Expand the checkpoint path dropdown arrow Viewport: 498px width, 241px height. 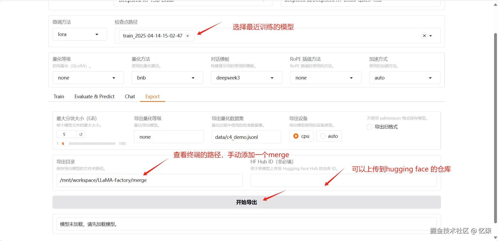431,36
